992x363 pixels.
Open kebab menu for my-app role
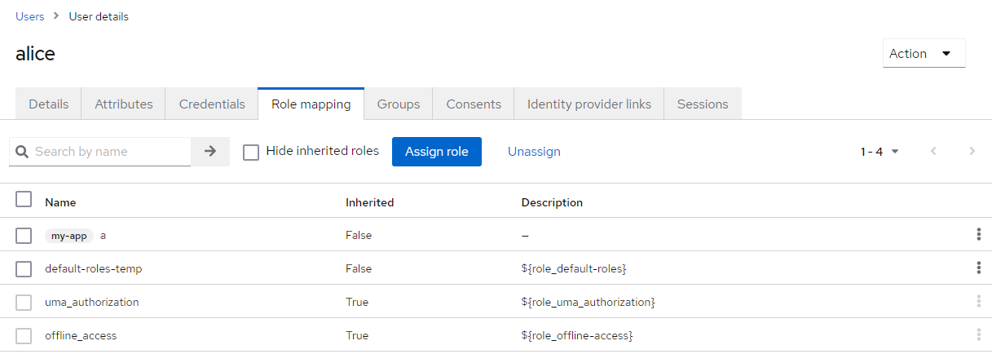tap(978, 235)
